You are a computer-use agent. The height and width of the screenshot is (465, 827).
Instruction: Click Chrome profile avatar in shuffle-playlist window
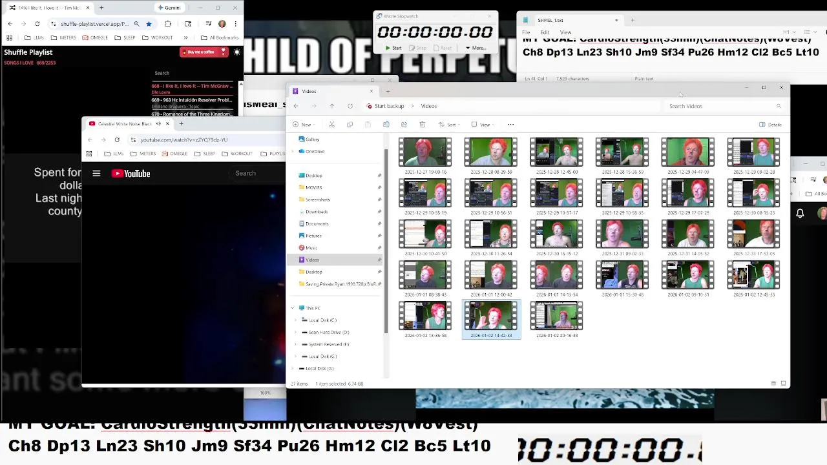222,24
